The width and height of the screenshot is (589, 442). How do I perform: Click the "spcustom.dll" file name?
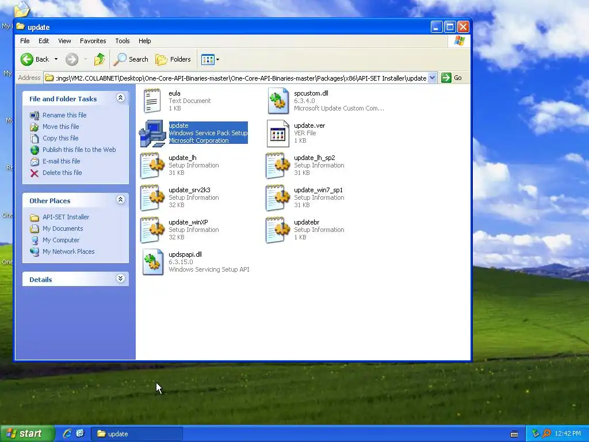point(311,93)
